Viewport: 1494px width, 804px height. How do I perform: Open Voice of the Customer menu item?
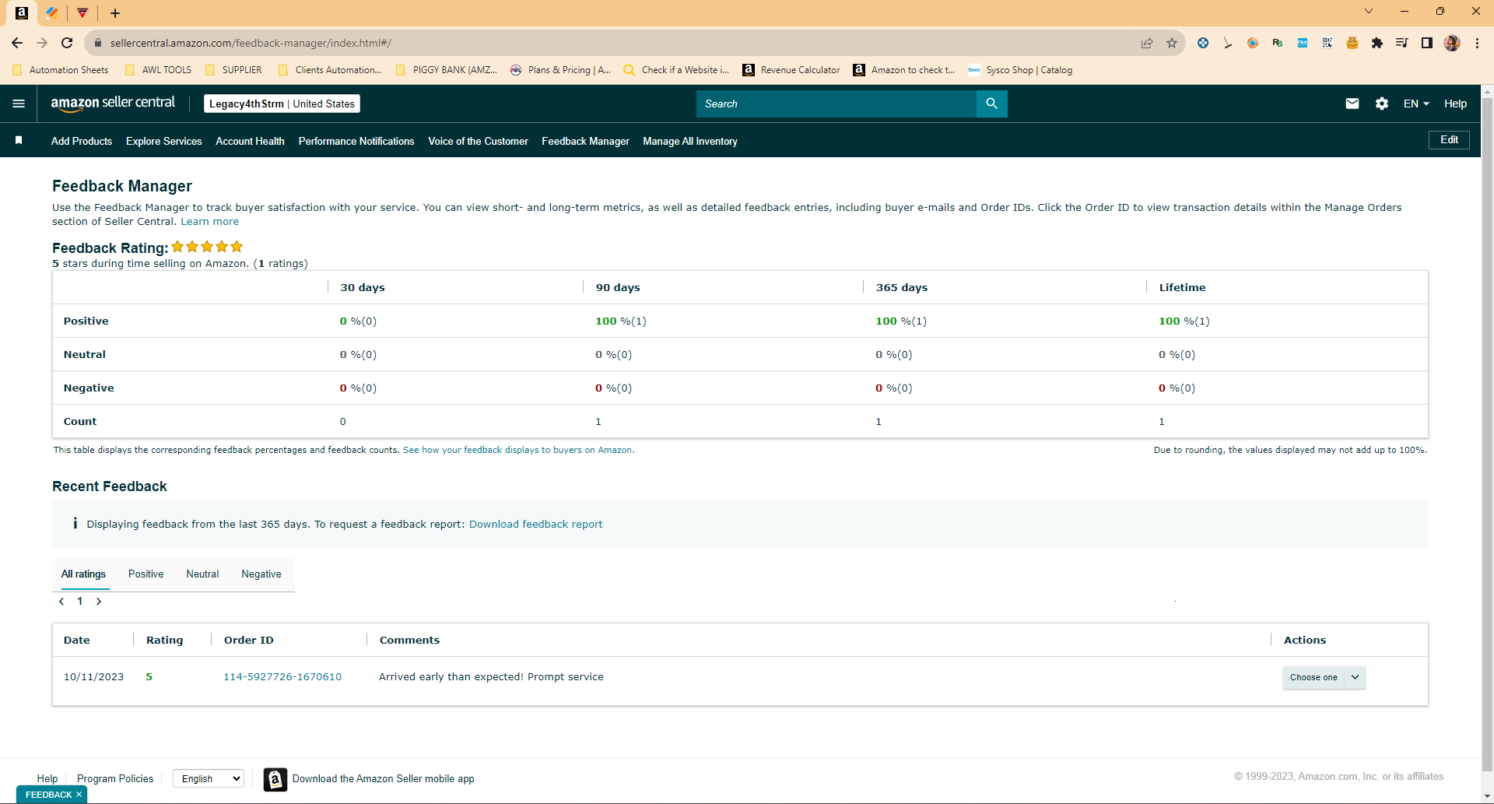tap(478, 141)
